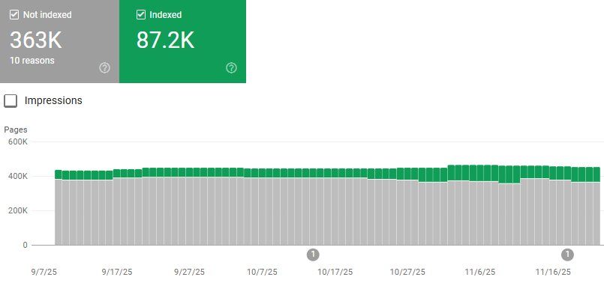Image resolution: width=604 pixels, height=283 pixels.
Task: Click the 10/7/25 date label
Action: tap(262, 272)
